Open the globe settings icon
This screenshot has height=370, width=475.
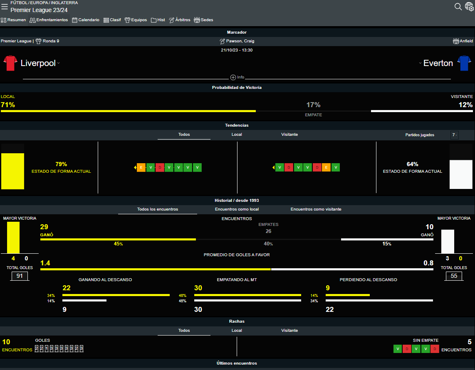coord(469,7)
